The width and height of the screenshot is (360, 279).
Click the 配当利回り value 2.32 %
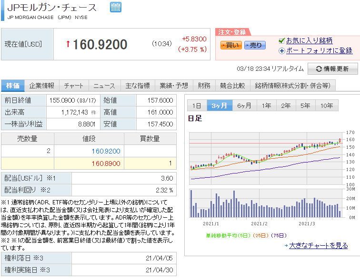tap(164, 190)
